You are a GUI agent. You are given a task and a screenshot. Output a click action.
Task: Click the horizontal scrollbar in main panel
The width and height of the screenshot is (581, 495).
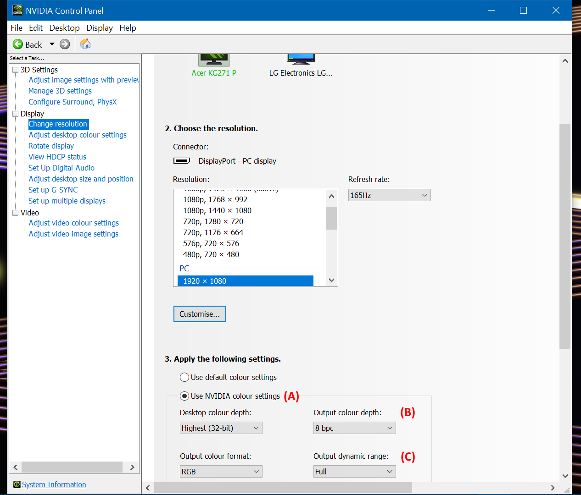pos(283,488)
